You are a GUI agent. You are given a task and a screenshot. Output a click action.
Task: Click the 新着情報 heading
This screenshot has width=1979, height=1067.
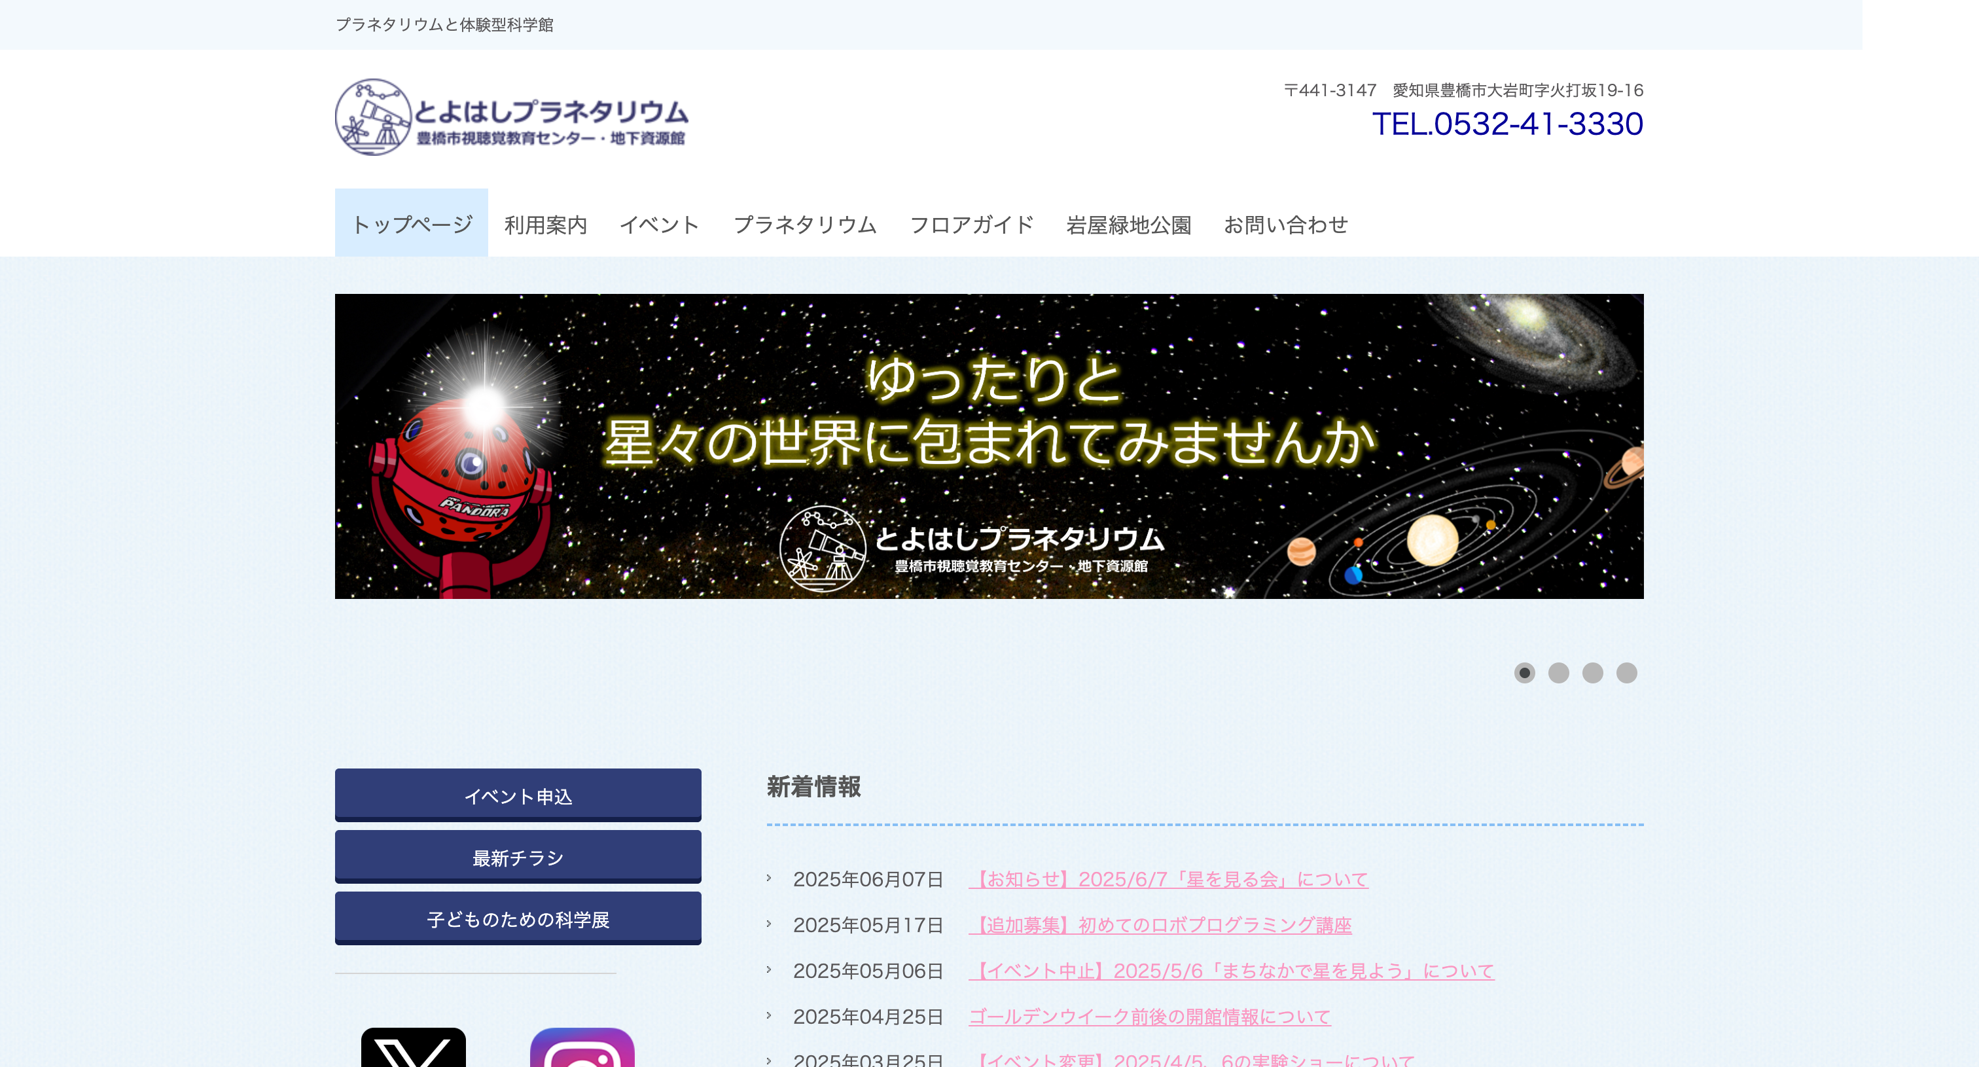[x=813, y=787]
